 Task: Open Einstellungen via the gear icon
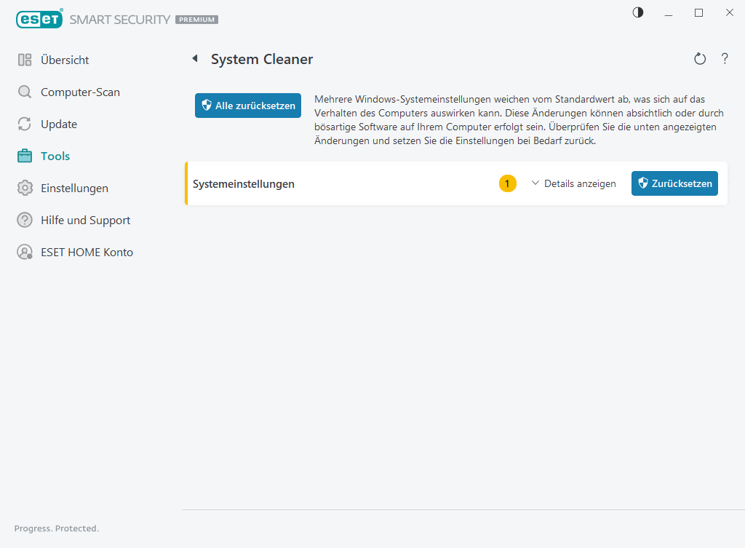[24, 188]
